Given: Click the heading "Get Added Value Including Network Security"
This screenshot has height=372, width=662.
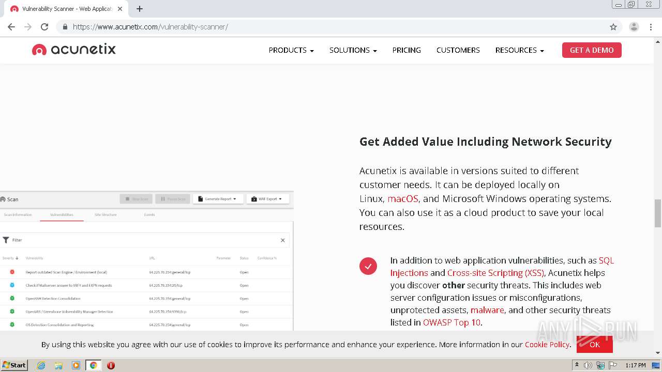Looking at the screenshot, I should [x=486, y=142].
